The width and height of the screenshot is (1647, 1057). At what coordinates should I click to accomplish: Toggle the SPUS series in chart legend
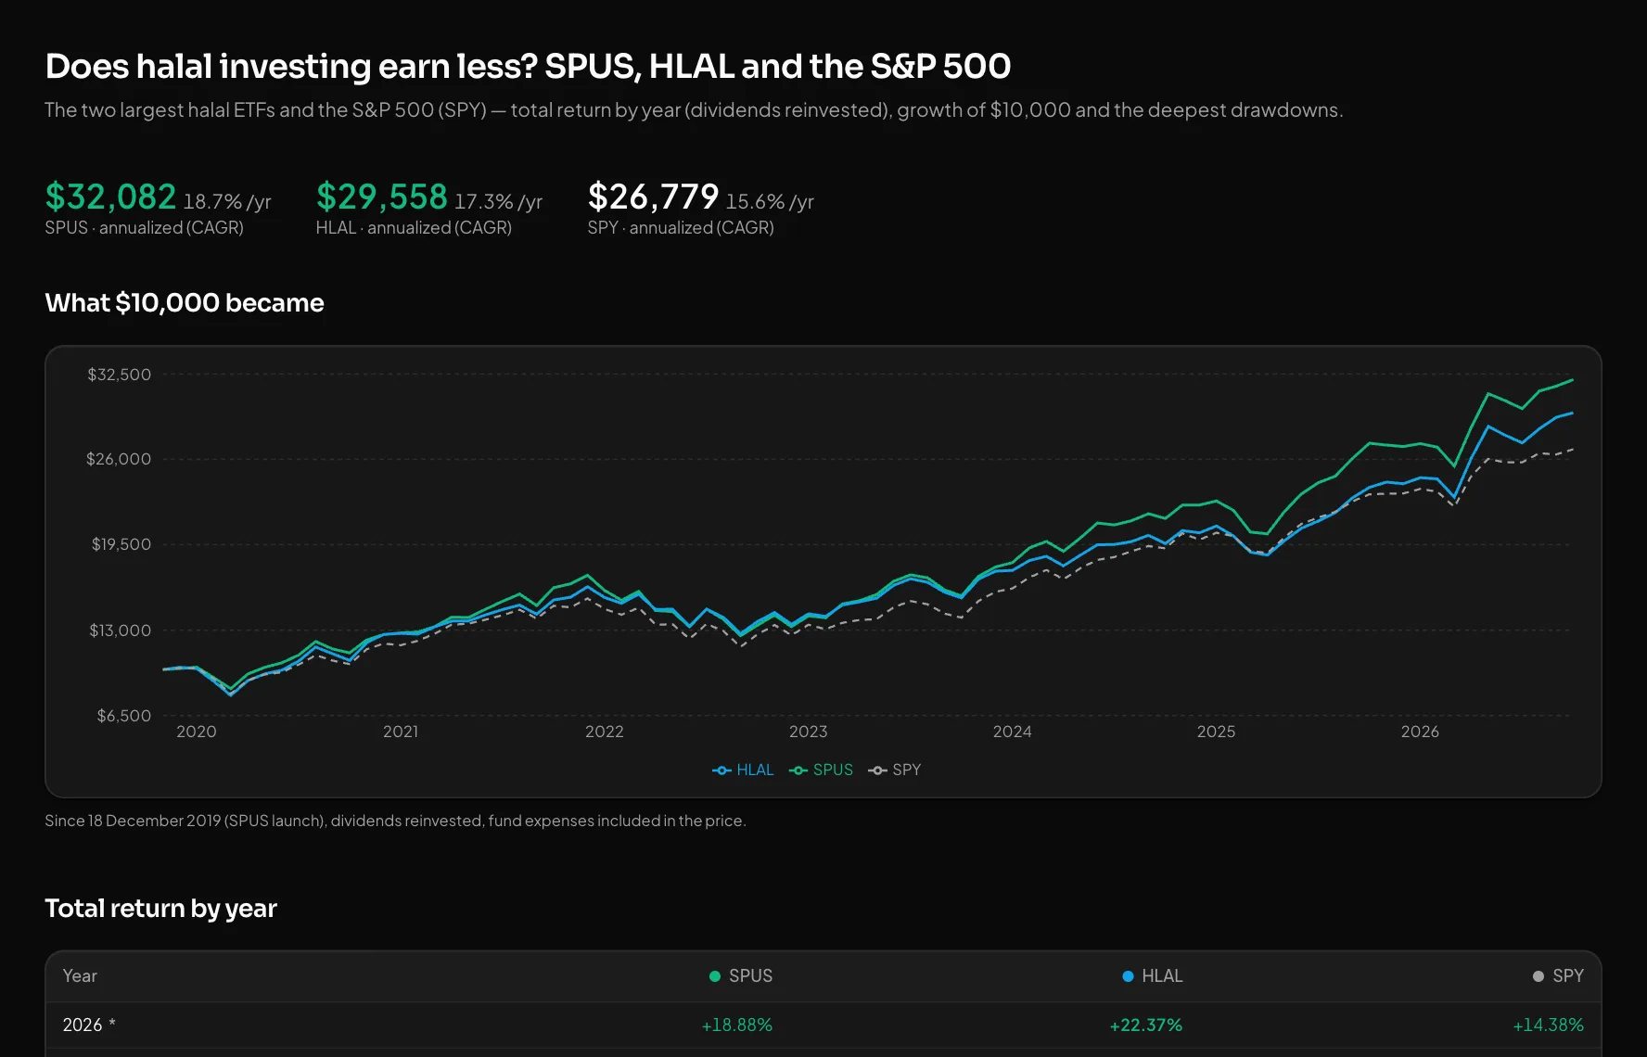(821, 770)
